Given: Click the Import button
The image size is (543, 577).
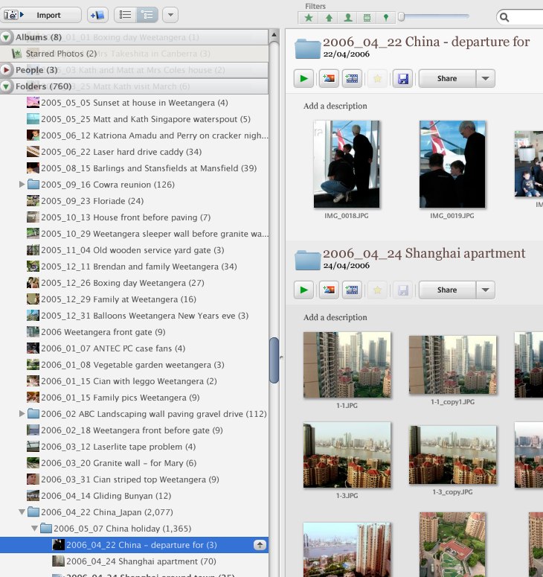Looking at the screenshot, I should [43, 15].
